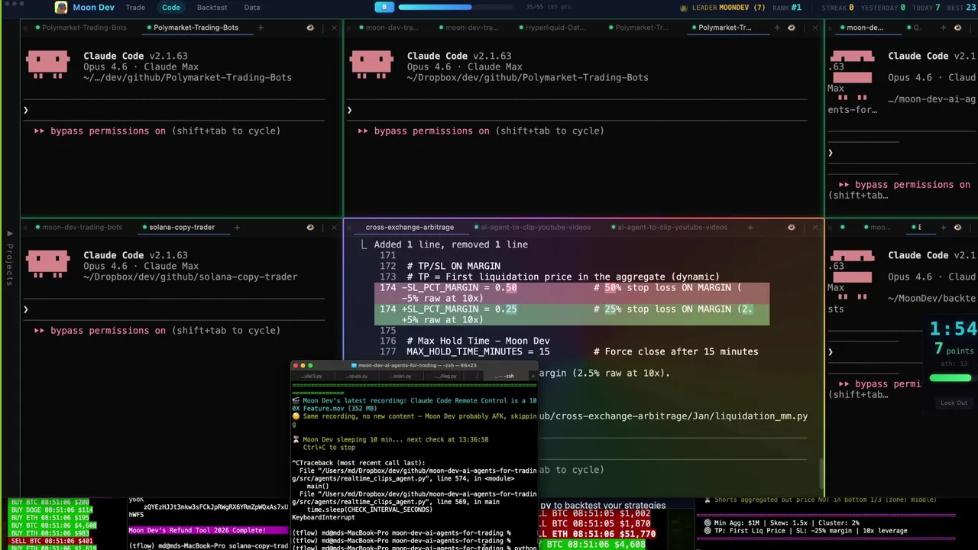Click the Moon Dev app logo icon
978x550 pixels.
[60, 7]
